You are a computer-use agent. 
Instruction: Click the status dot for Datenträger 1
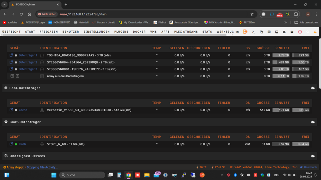[16, 55]
